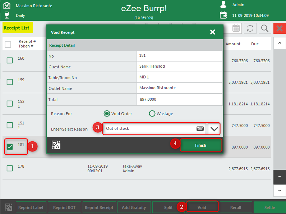This screenshot has width=286, height=214.
Task: Open the calendar date picker in Receipt List
Action: coord(236,28)
